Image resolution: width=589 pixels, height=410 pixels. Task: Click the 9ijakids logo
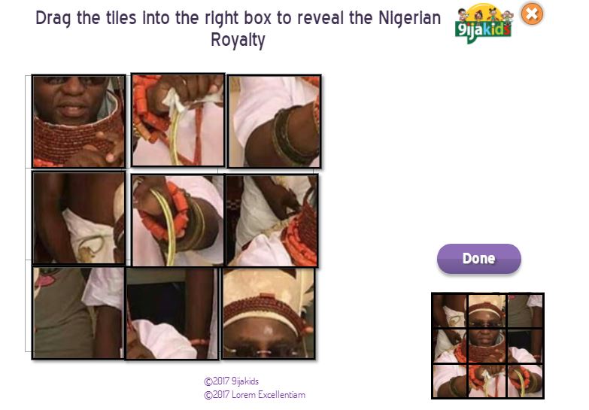tap(483, 23)
